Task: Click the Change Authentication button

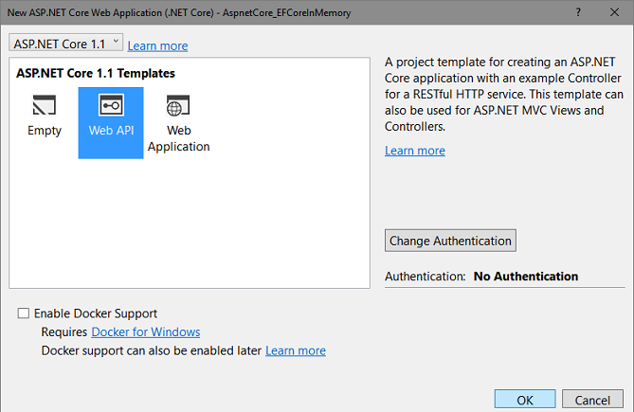Action: pos(450,241)
